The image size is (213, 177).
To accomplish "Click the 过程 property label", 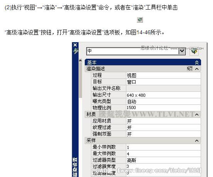I will coord(97,75).
